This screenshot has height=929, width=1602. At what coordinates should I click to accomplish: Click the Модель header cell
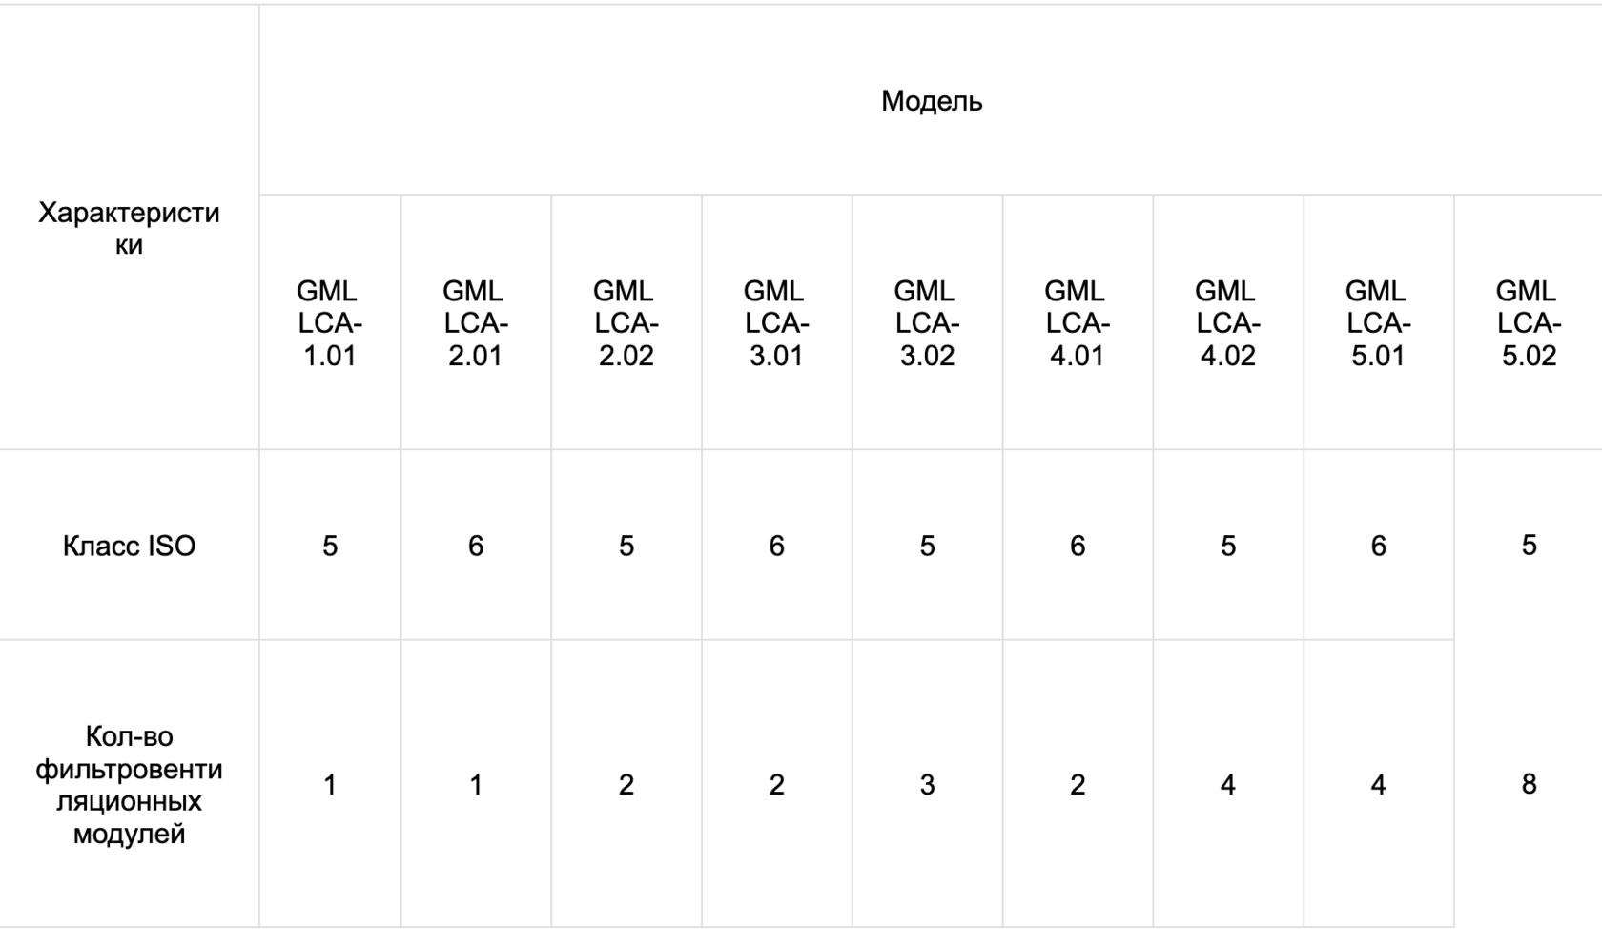pos(931,101)
